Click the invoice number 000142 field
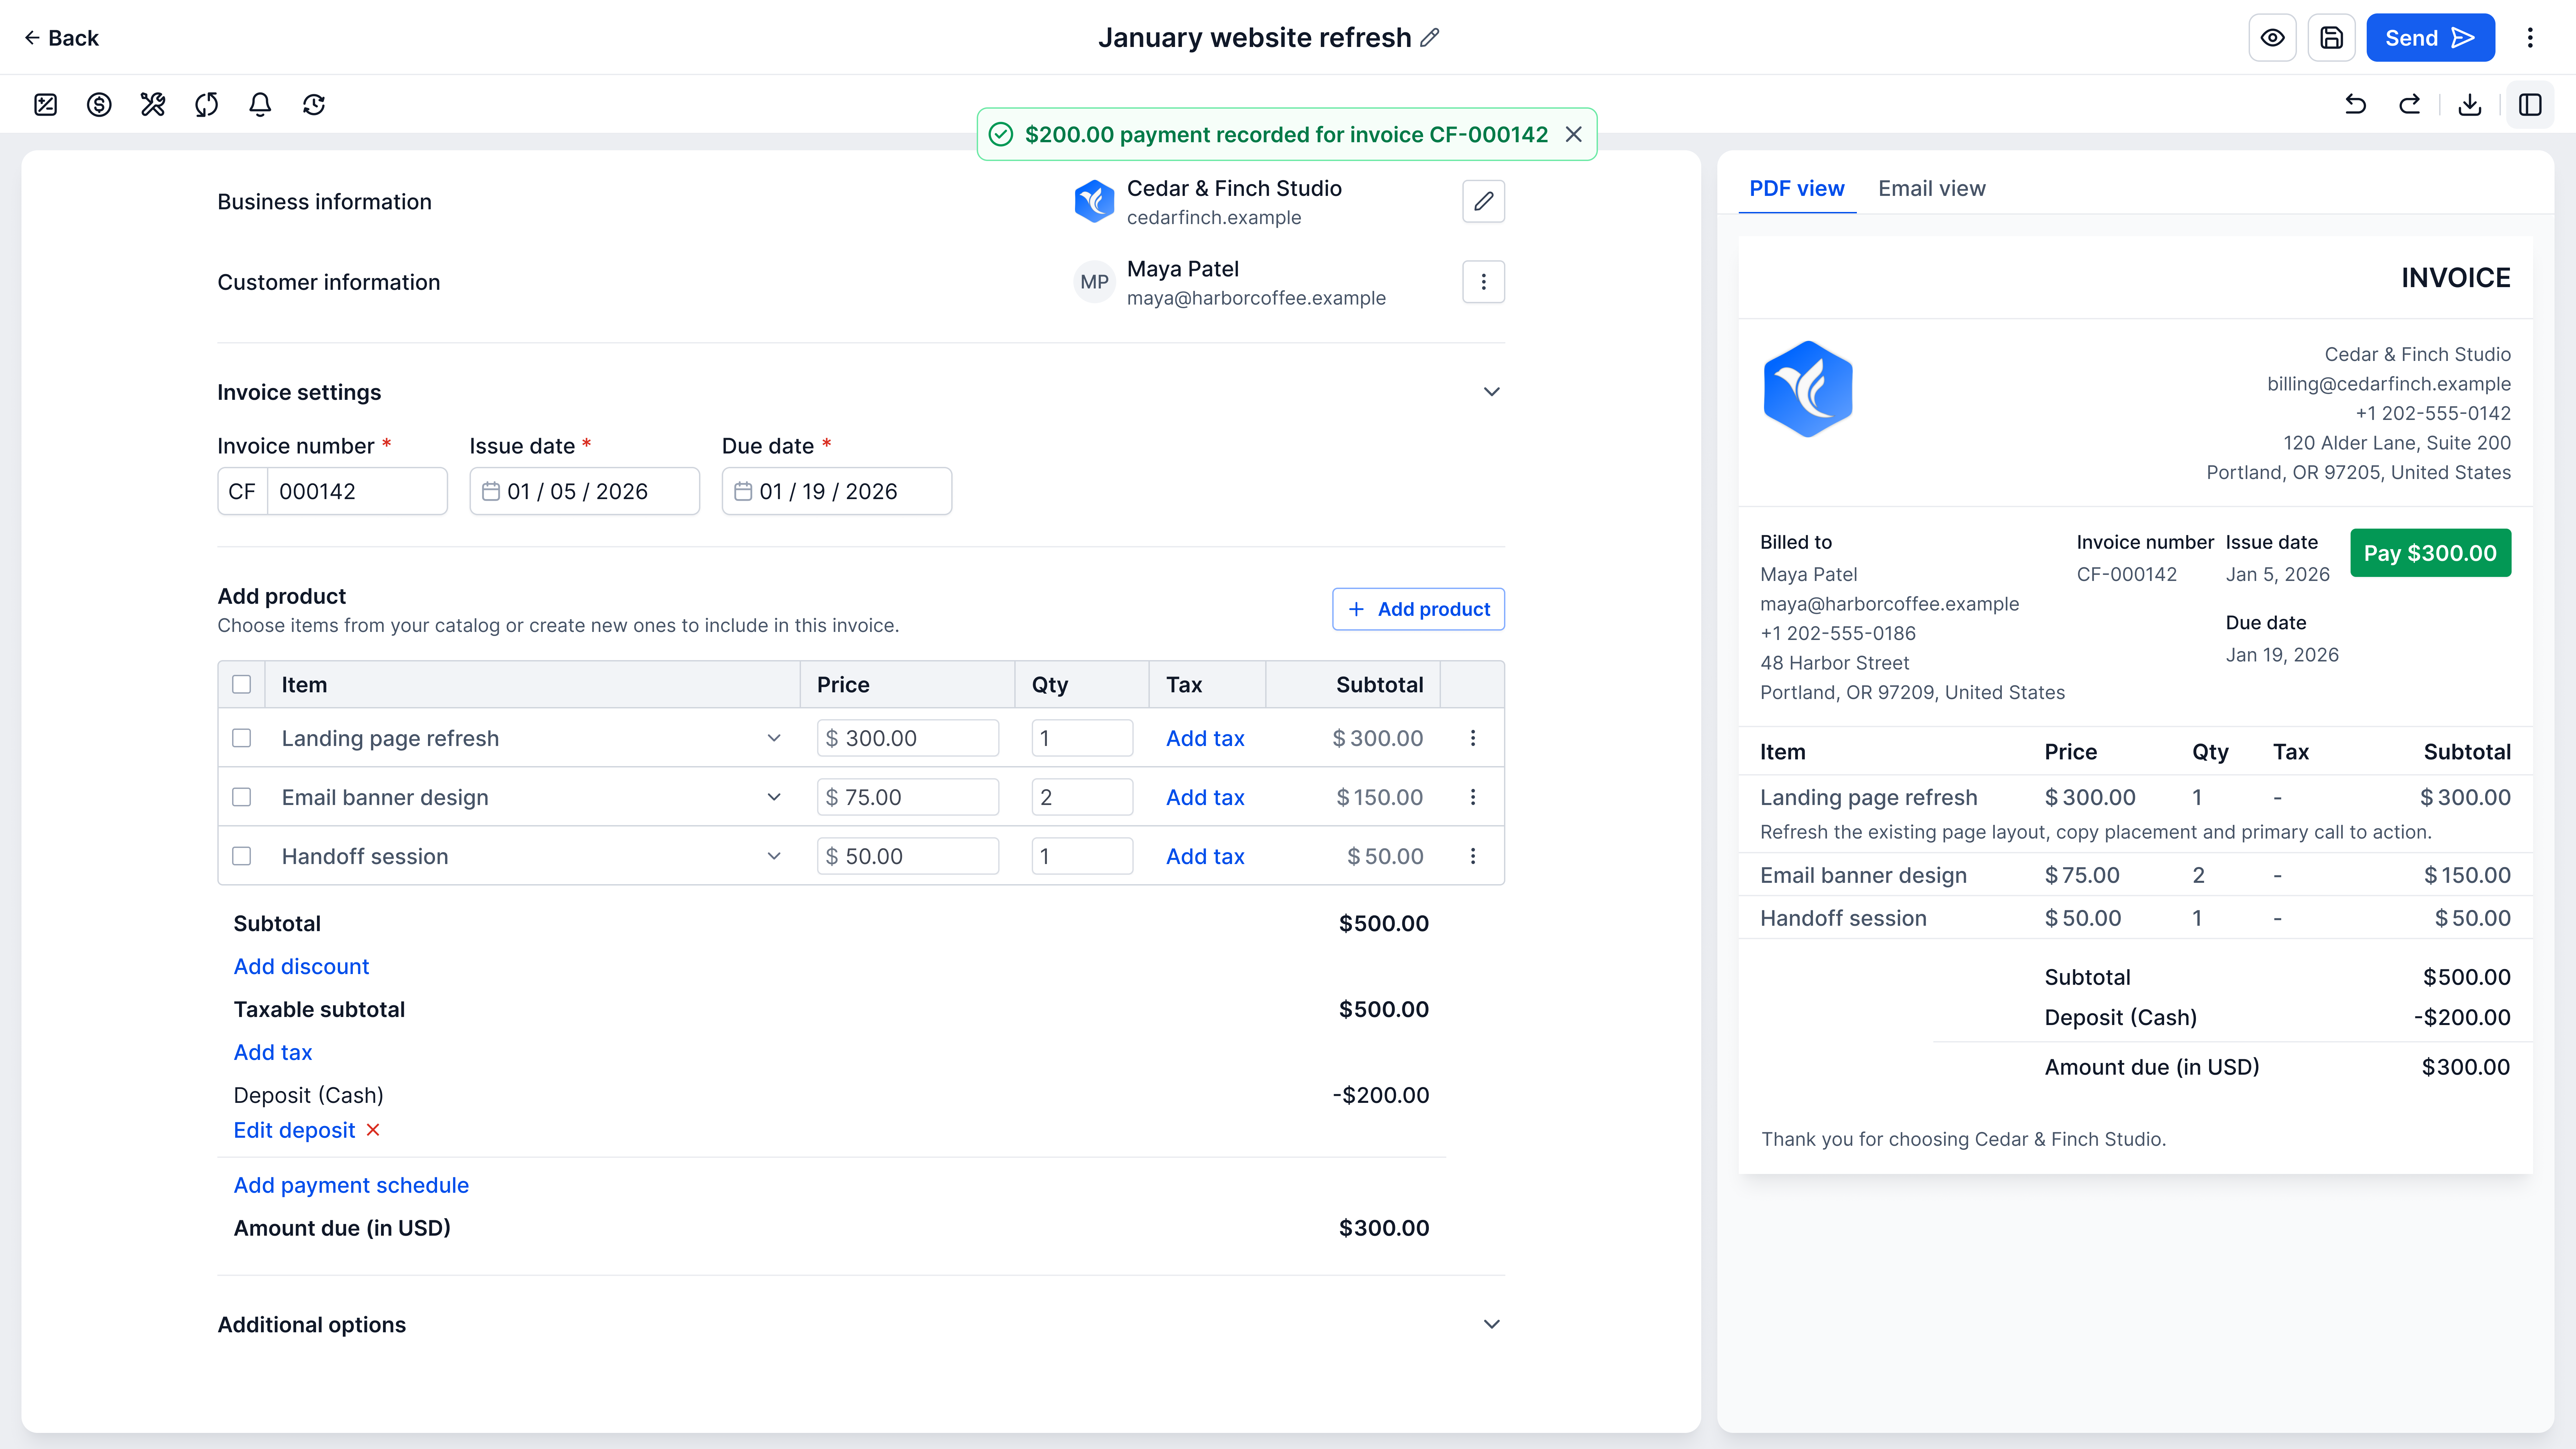The height and width of the screenshot is (1449, 2576). [357, 491]
